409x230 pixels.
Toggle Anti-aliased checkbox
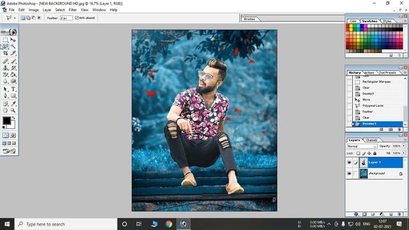[77, 18]
